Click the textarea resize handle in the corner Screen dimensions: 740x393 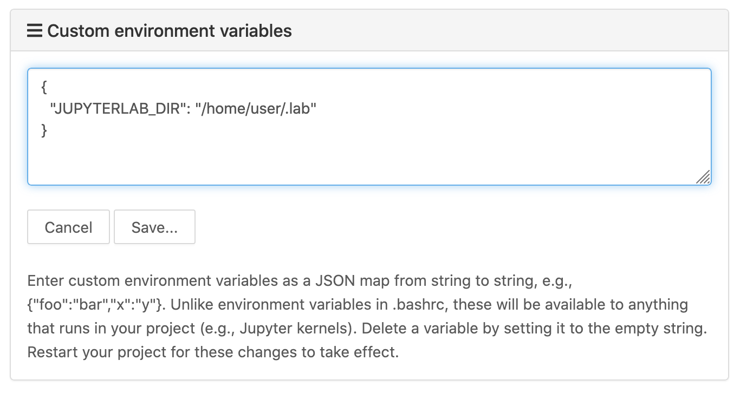click(x=703, y=177)
